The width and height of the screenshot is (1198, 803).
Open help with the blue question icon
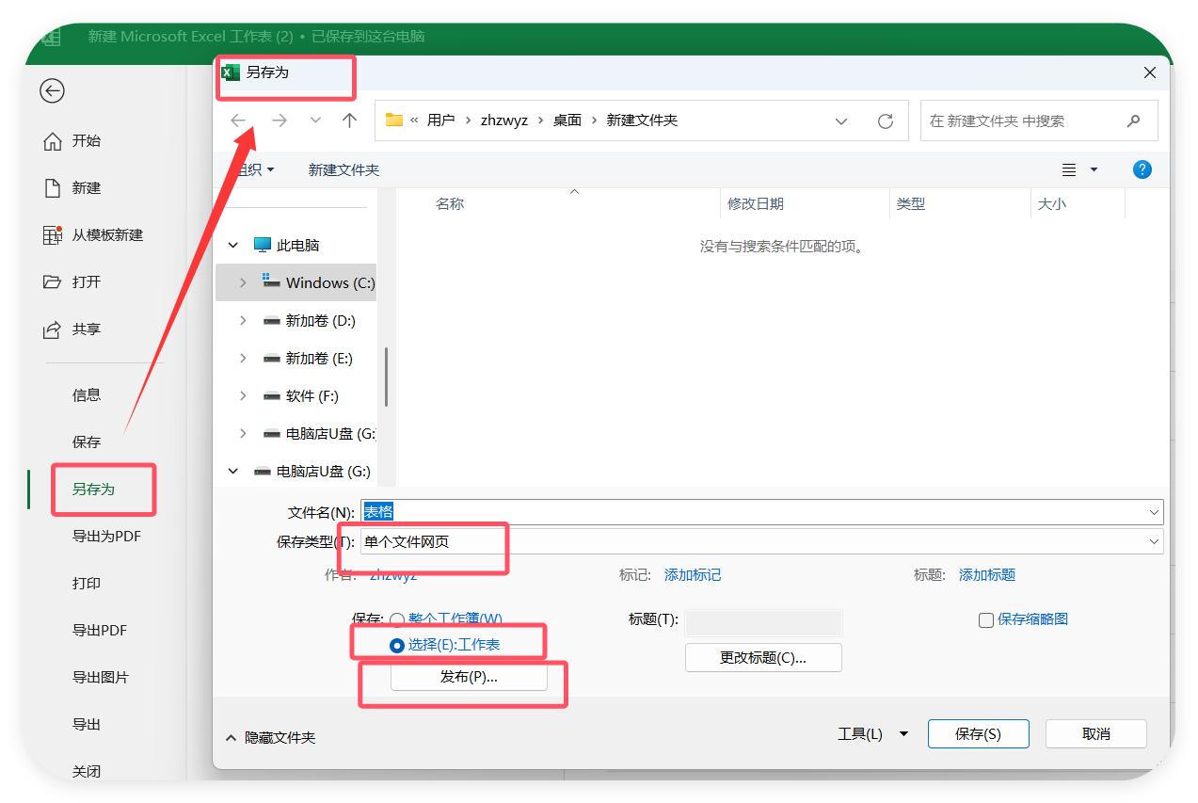coord(1142,170)
